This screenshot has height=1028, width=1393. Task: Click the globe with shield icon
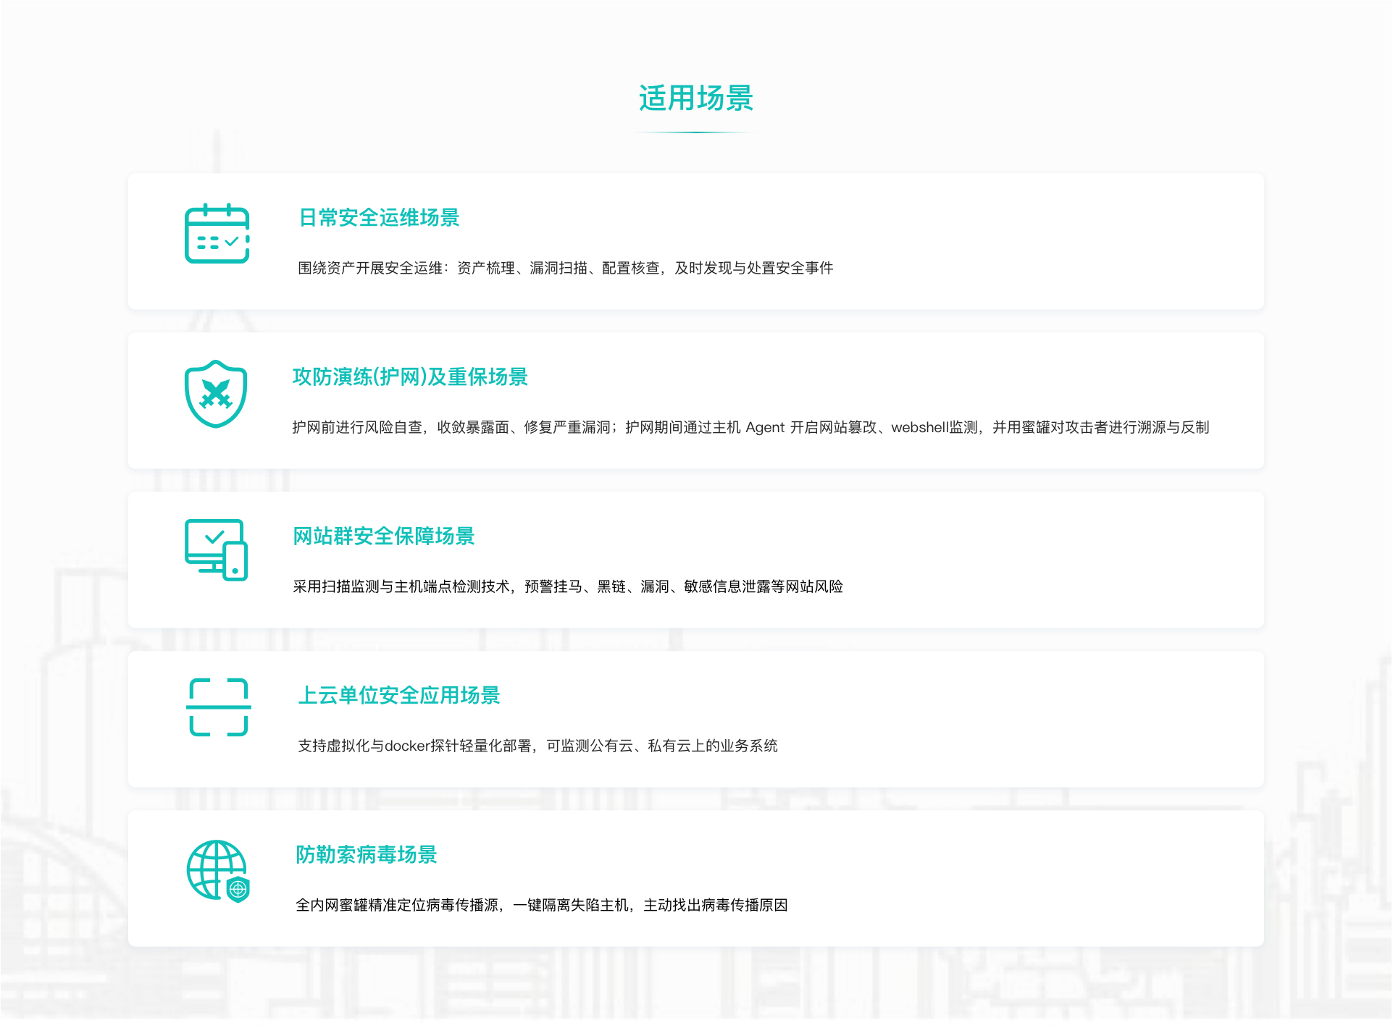coord(217,871)
